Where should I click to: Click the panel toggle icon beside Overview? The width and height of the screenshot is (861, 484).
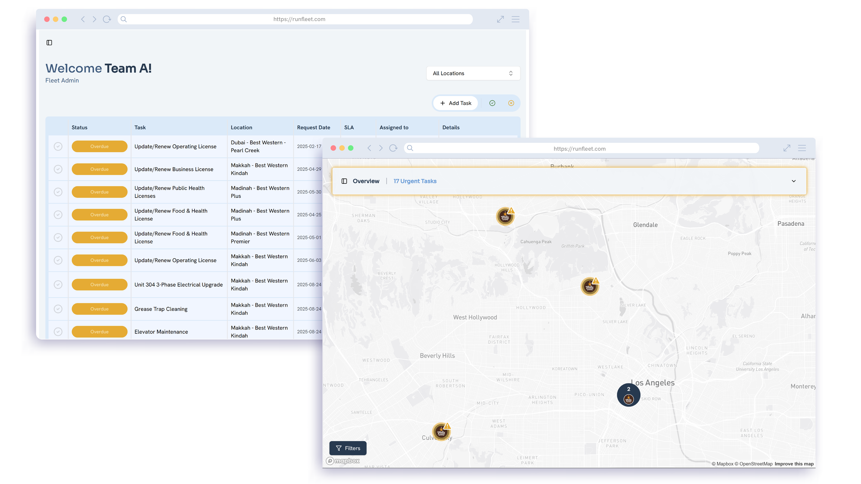click(x=344, y=181)
